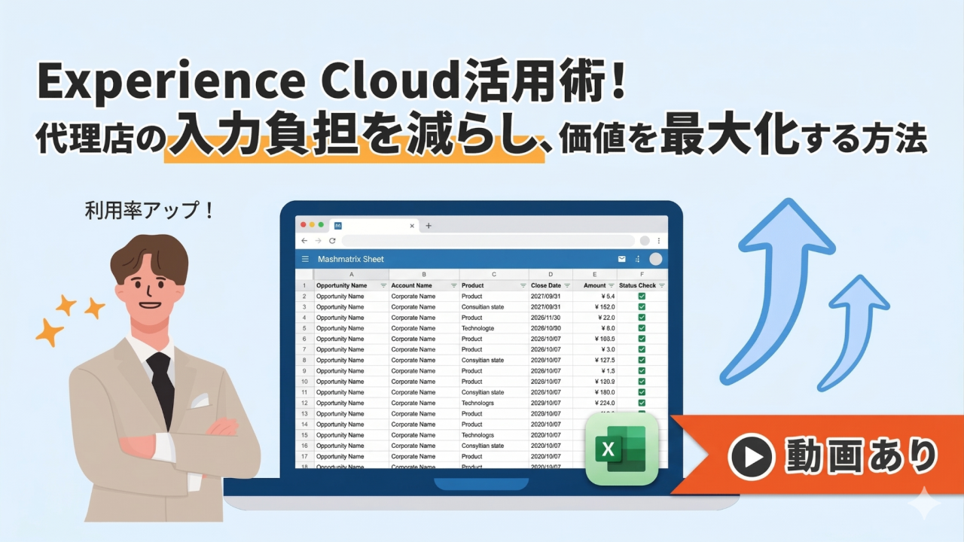Select column header C
The width and height of the screenshot is (964, 542).
pyautogui.click(x=494, y=275)
